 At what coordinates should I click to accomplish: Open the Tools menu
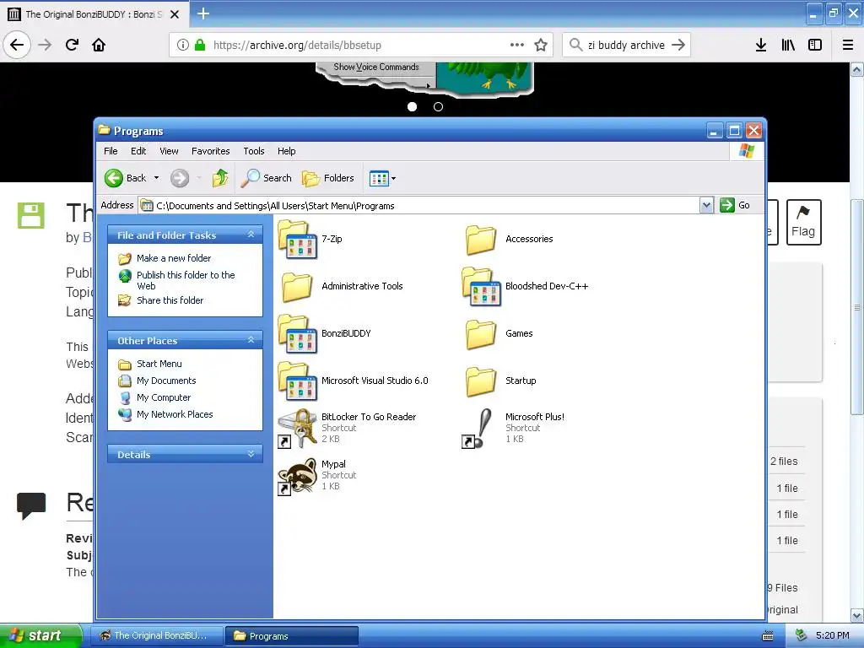(x=254, y=151)
